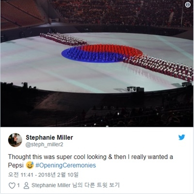Click the sweat-smile emoji after Pepsi

30,165
